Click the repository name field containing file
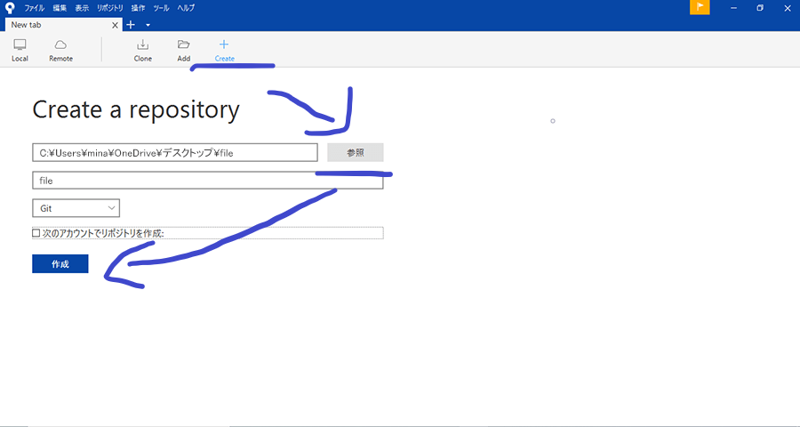 click(206, 181)
